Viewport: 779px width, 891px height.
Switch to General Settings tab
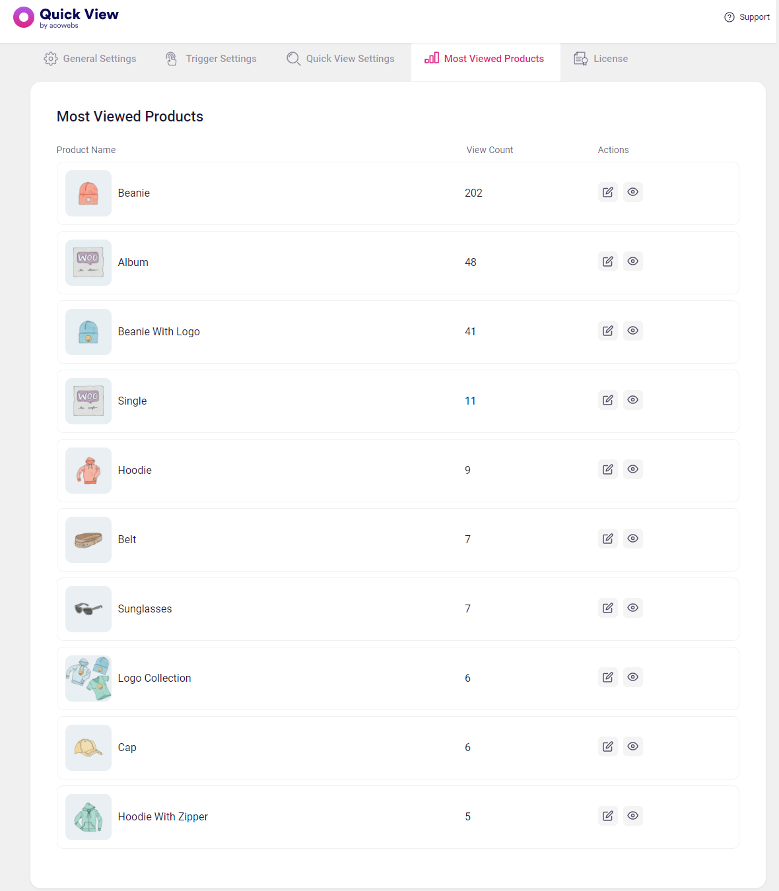click(x=90, y=59)
